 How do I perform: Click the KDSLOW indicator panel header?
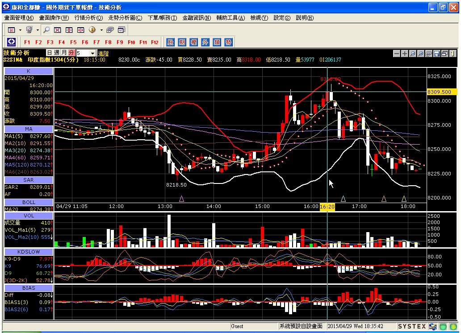29,252
